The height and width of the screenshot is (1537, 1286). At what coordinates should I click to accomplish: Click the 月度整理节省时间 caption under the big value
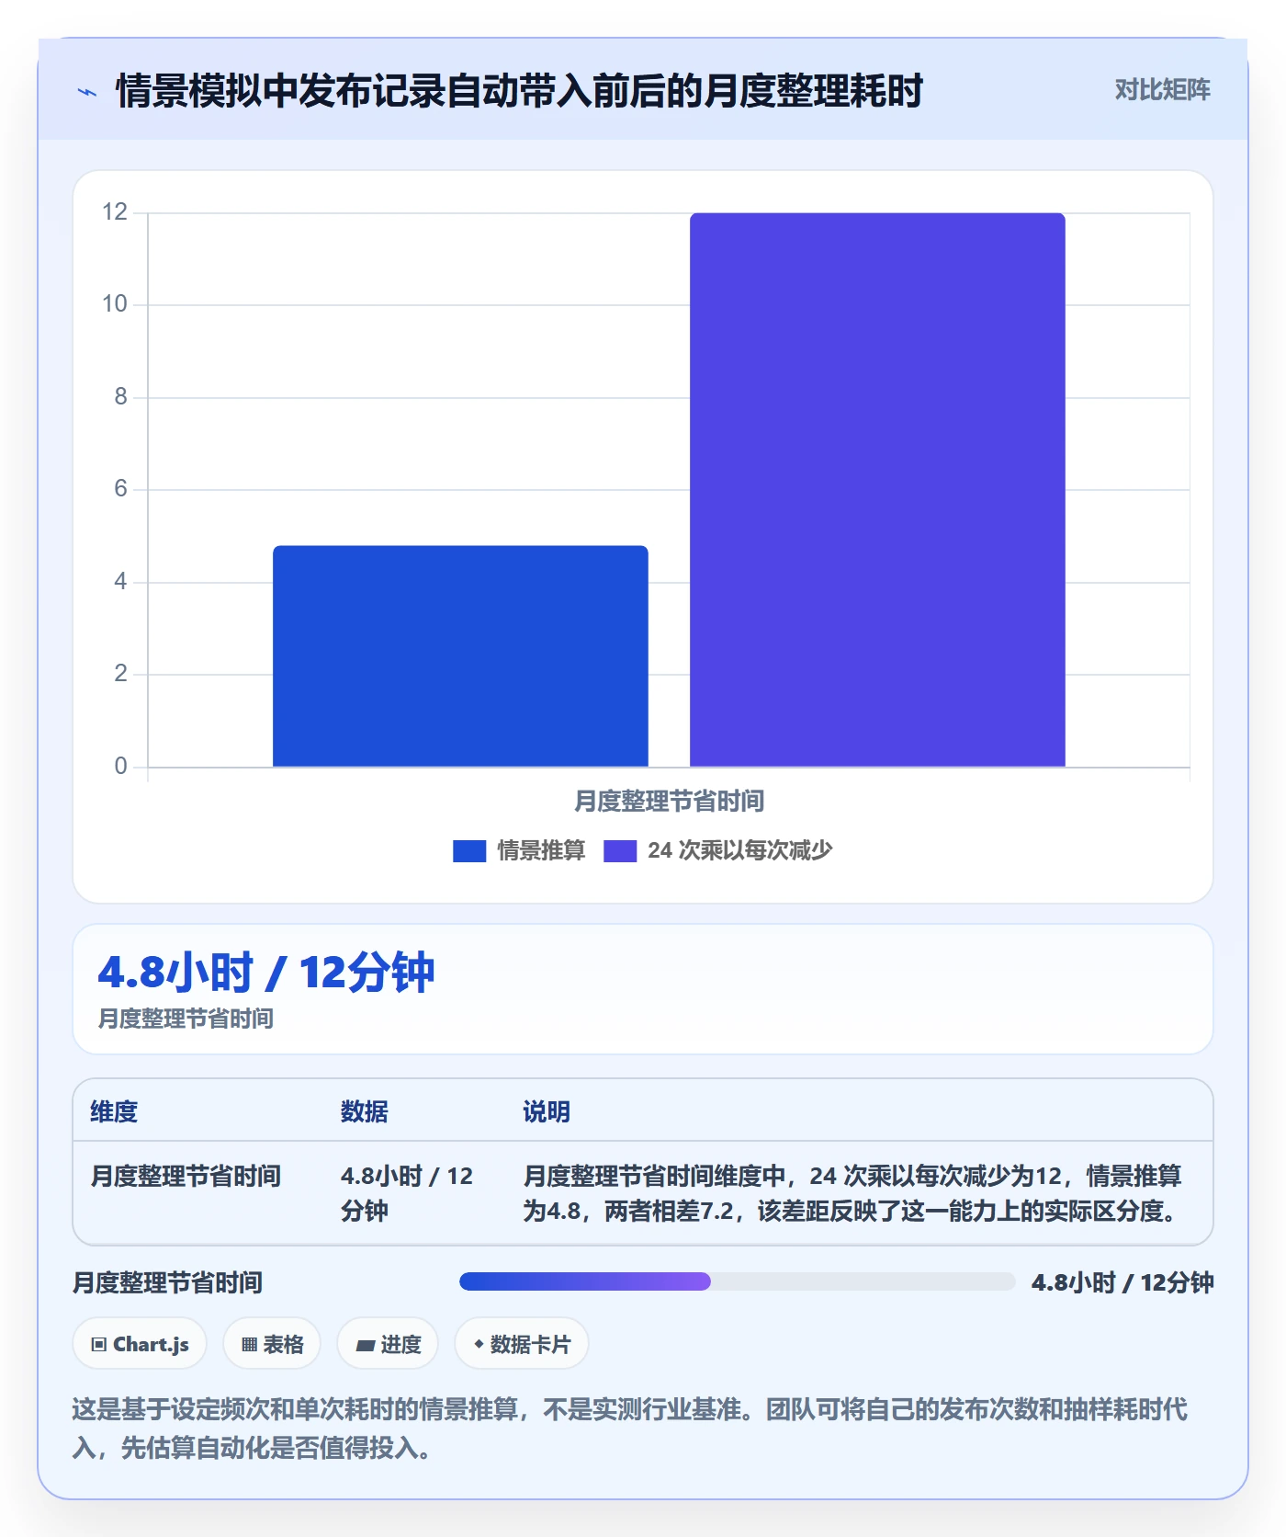186,1019
